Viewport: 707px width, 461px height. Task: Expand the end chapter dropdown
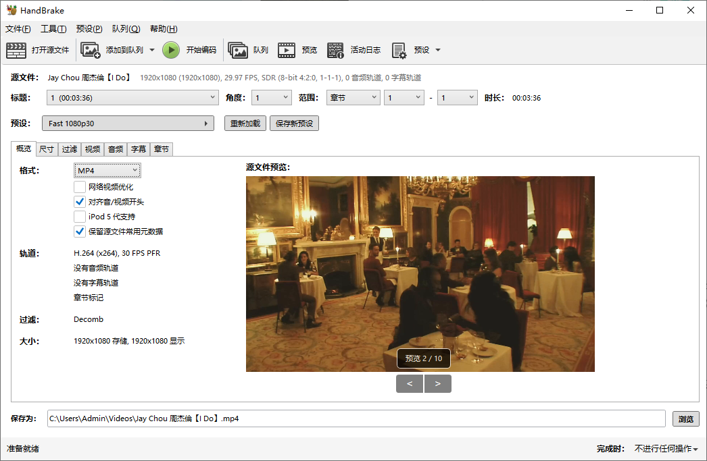pyautogui.click(x=457, y=98)
